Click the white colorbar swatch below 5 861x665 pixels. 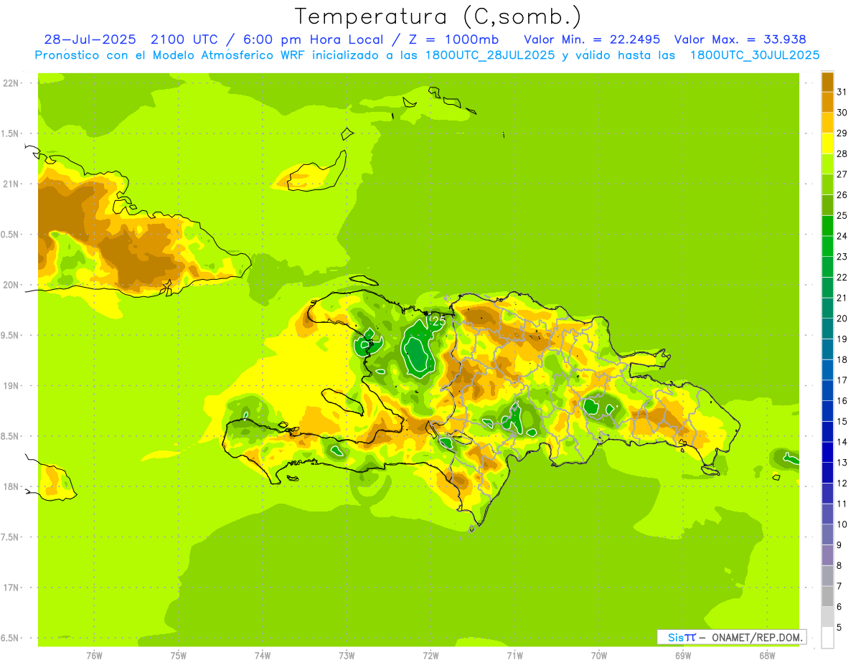[x=827, y=638]
